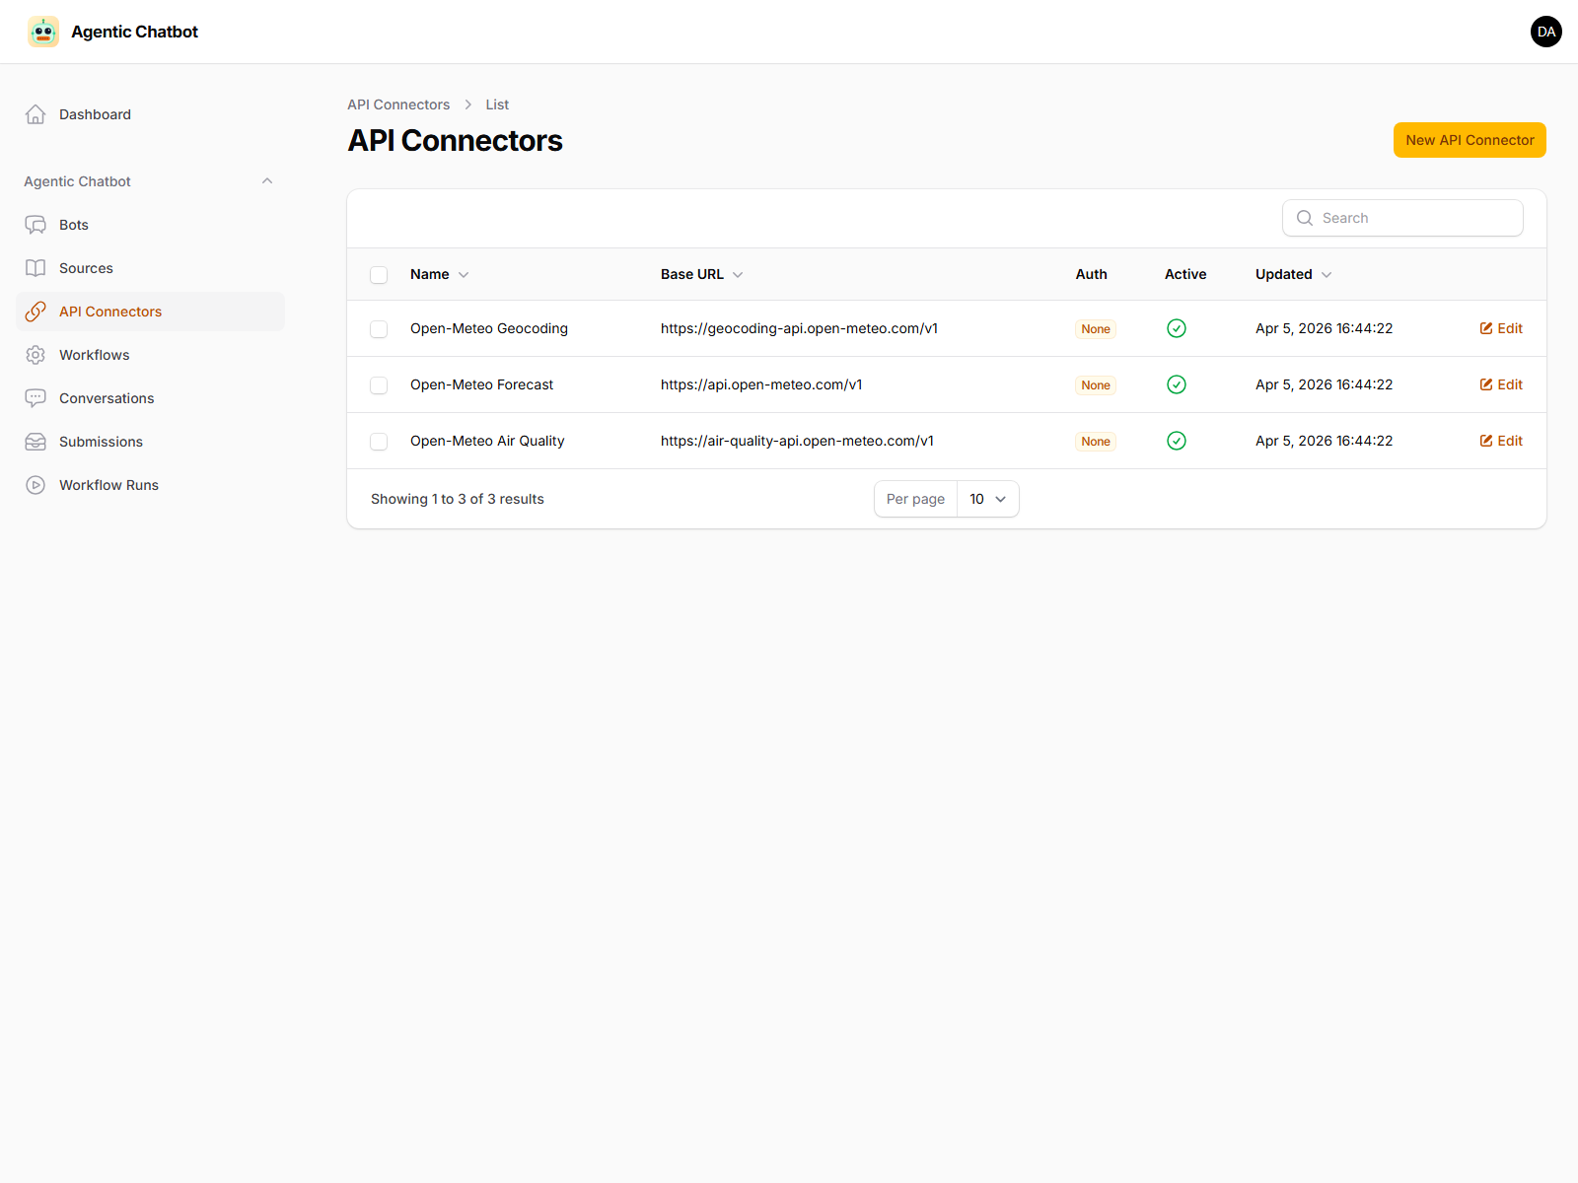
Task: Click the API Connectors chain-link icon
Action: 36,311
